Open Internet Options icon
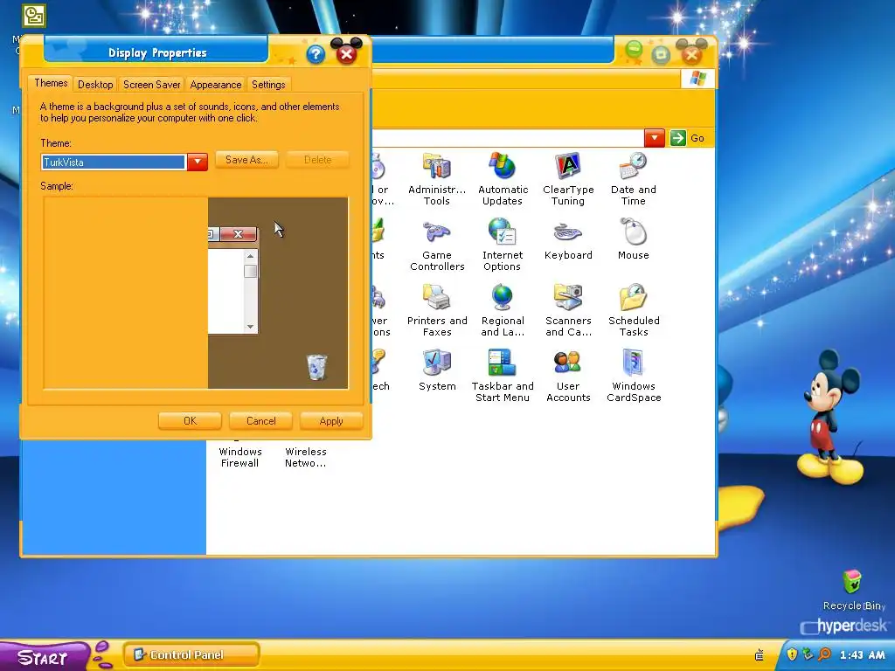Image resolution: width=895 pixels, height=671 pixels. pyautogui.click(x=503, y=232)
